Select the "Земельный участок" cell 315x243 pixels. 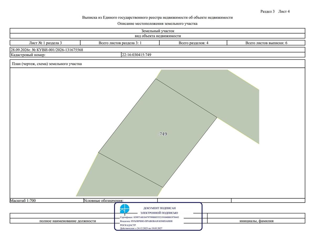[157, 31]
